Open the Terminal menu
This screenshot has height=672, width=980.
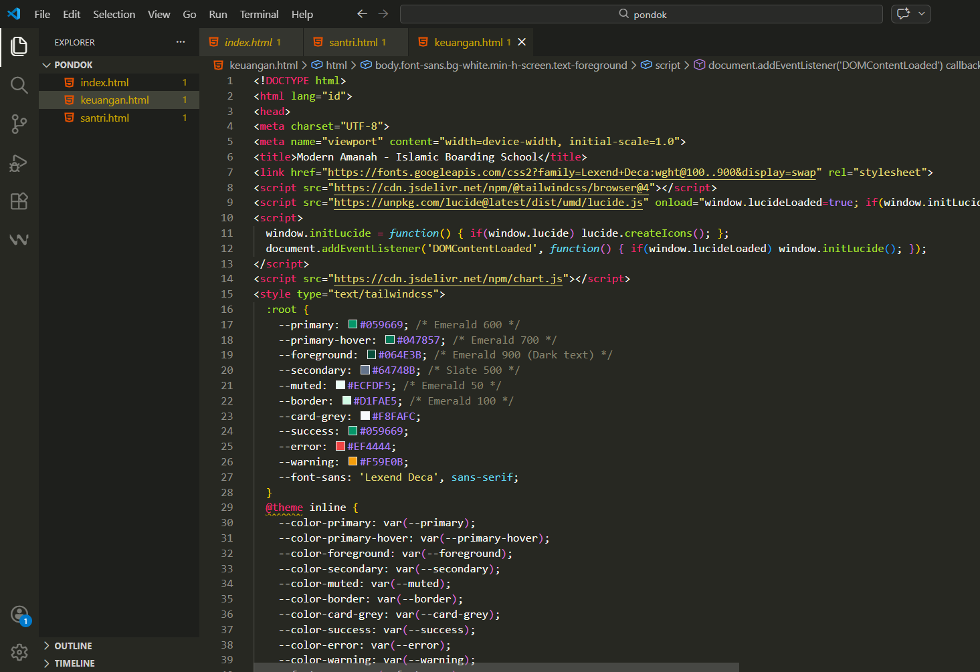coord(259,14)
